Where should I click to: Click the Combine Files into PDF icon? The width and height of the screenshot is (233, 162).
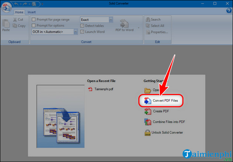(148, 122)
